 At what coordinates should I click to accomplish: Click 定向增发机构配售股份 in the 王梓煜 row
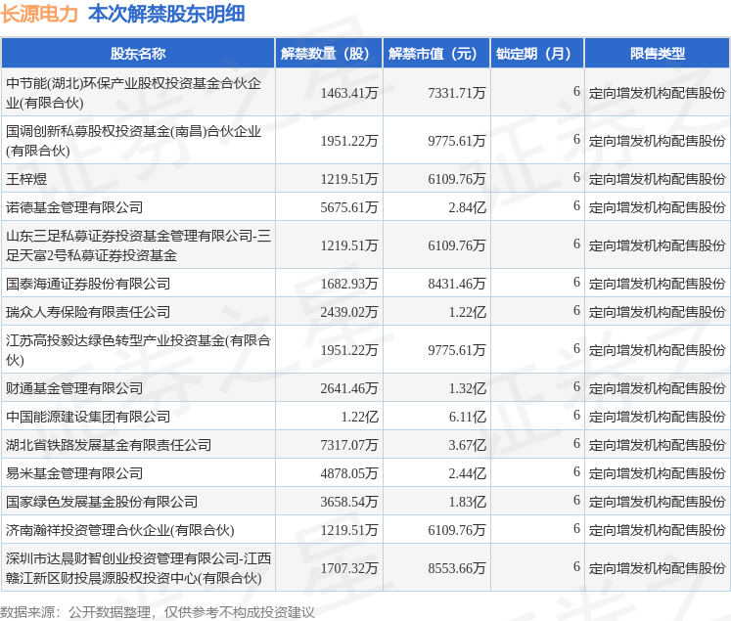[x=658, y=179]
